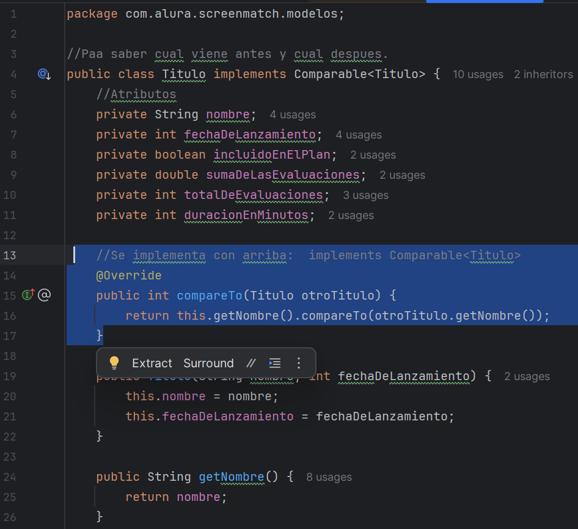Click the "8 usages" hint beside getNombre
The image size is (578, 529).
[329, 477]
